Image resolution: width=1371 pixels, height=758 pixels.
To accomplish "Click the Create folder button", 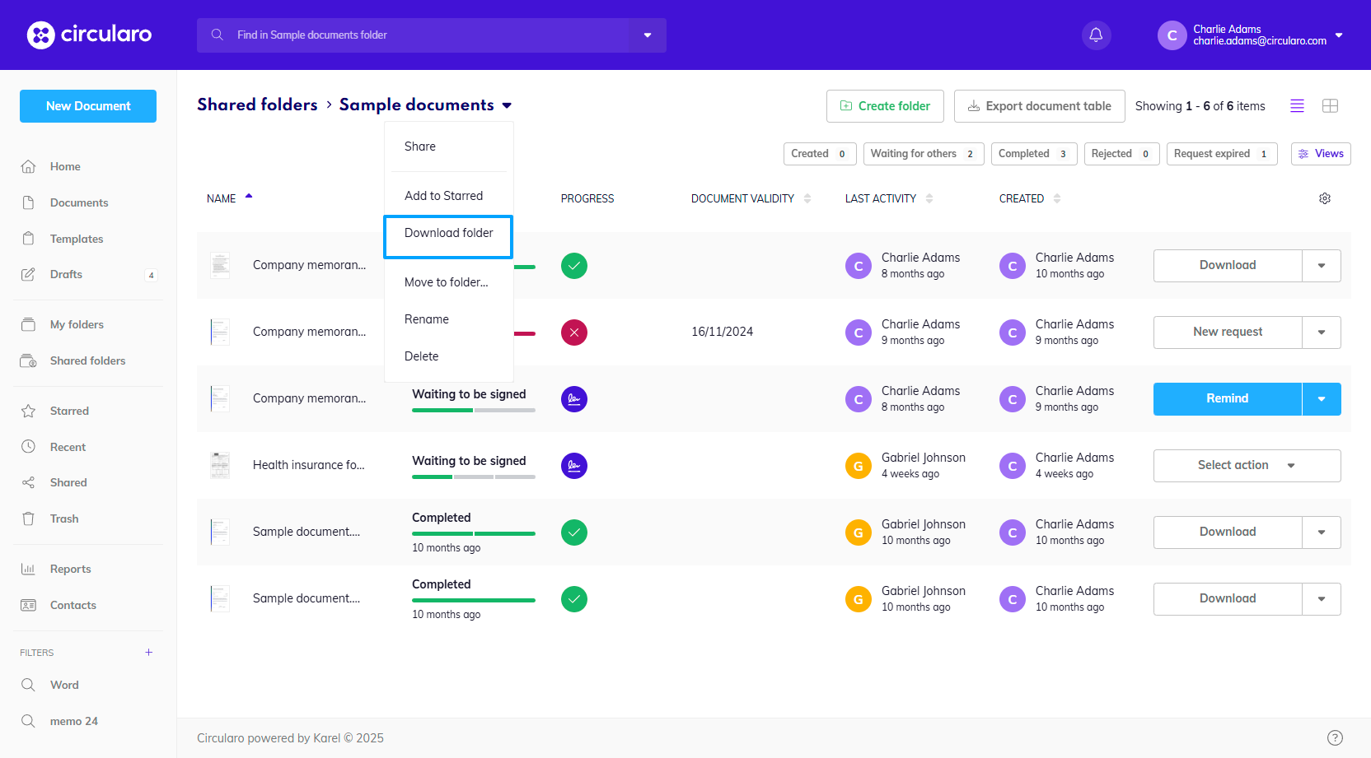I will tap(885, 106).
